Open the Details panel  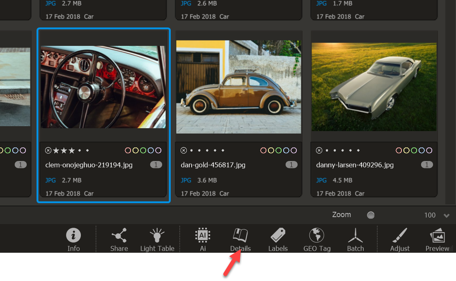point(240,240)
